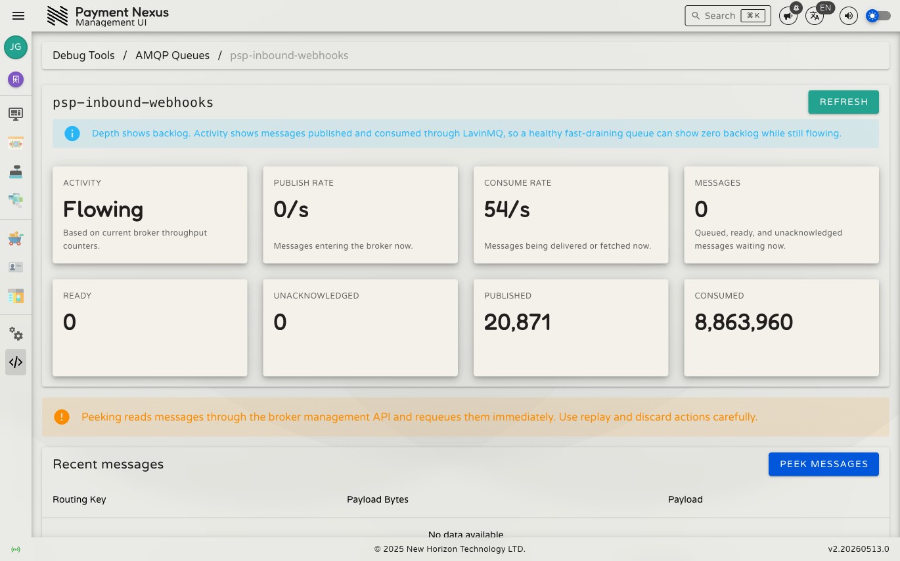
Task: Click the 'MESSAGES' card label
Action: (x=717, y=183)
